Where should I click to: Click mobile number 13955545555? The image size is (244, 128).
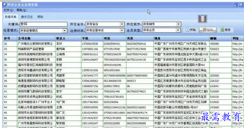[x=90, y=107]
